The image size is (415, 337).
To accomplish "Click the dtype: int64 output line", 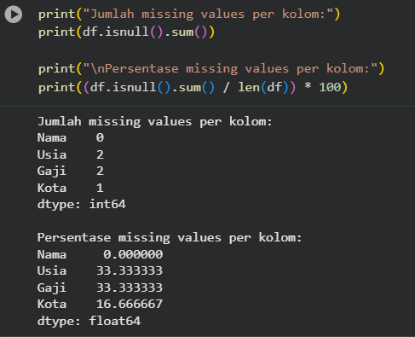I will [x=82, y=205].
